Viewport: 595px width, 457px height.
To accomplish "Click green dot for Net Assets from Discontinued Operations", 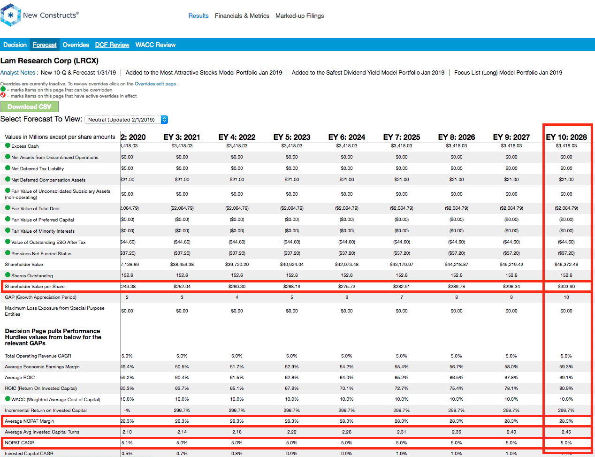I will (8, 157).
